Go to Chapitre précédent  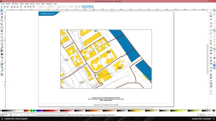coord(15,119)
